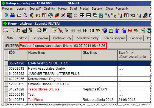This screenshot has width=154, height=108.
Task: Select the Hewitt Associates GmbH row
Action: pyautogui.click(x=78, y=69)
